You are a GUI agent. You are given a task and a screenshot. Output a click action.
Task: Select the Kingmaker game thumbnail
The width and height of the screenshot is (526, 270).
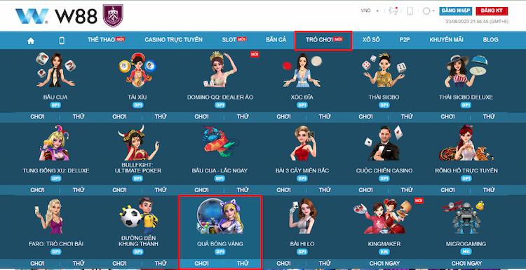pyautogui.click(x=382, y=216)
